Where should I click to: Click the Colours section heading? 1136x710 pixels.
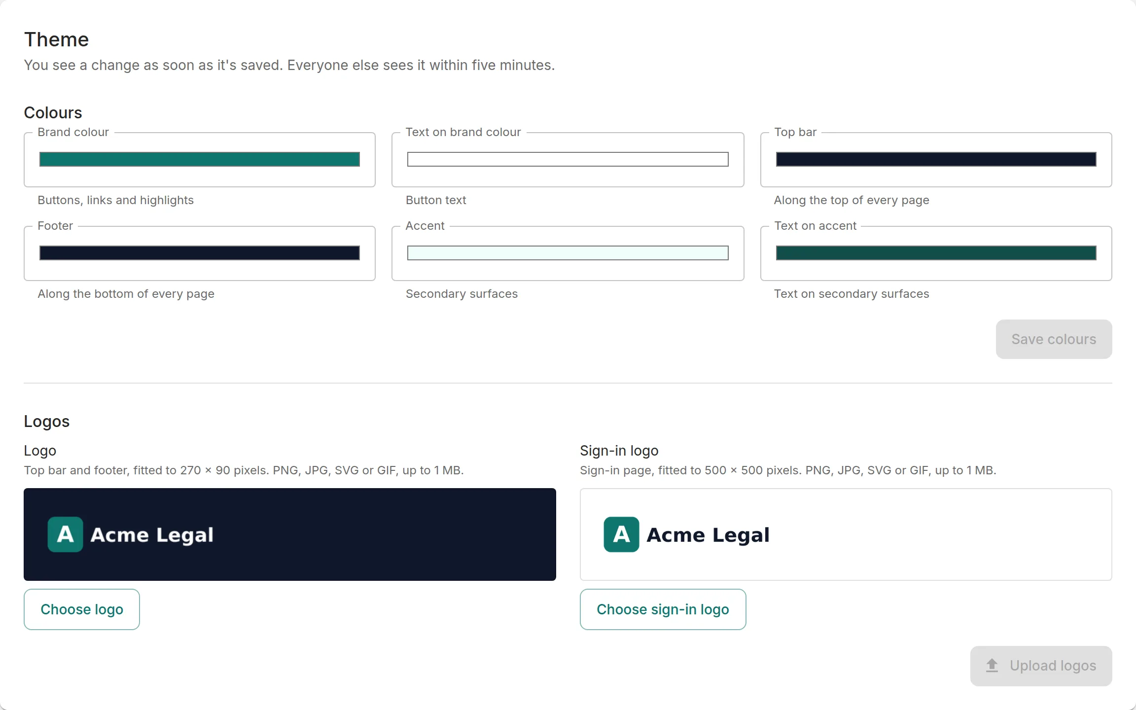pyautogui.click(x=53, y=112)
